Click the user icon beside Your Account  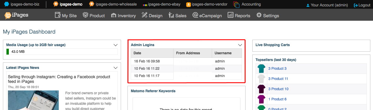308,5
